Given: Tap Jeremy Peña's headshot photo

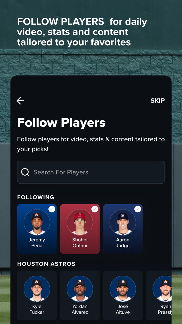Looking at the screenshot, I should [37, 222].
